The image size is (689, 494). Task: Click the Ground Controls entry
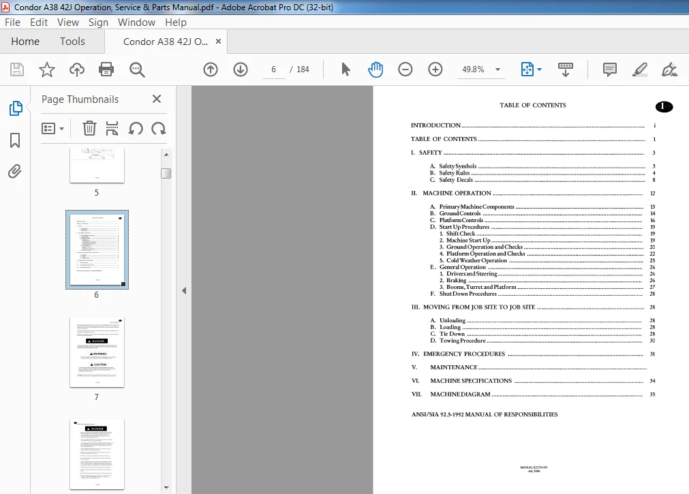pos(542,213)
